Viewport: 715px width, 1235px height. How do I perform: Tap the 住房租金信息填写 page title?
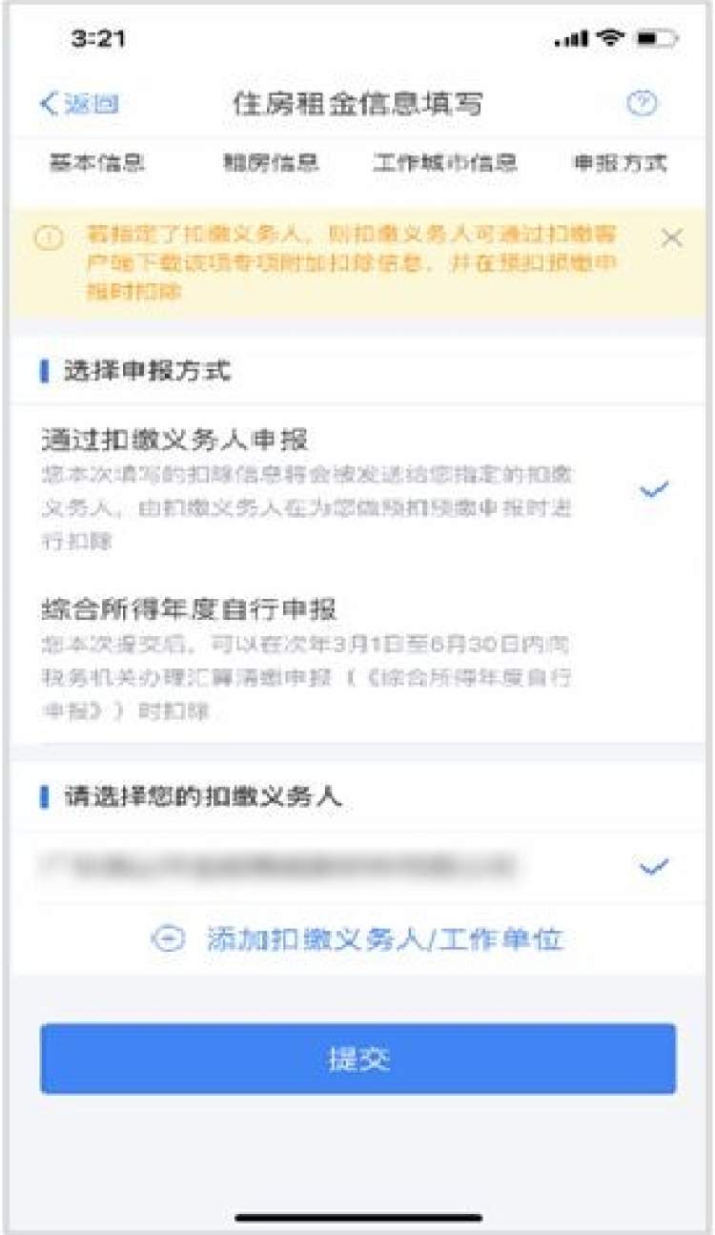[357, 104]
